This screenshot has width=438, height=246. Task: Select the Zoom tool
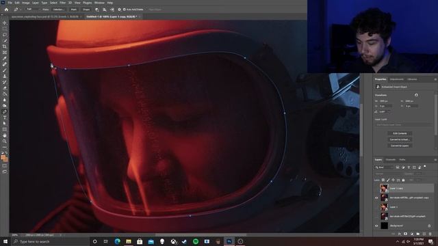5,141
